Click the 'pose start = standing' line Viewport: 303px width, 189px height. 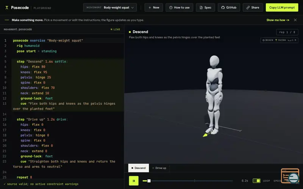coord(36,51)
